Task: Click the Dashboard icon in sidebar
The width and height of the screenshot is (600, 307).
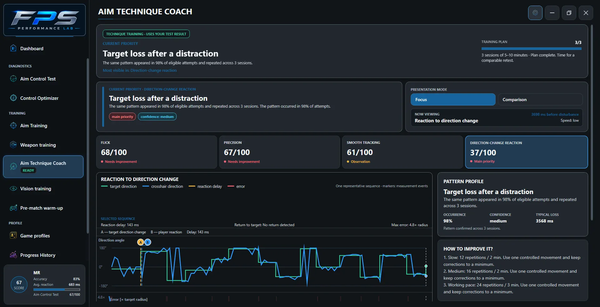Action: point(13,48)
